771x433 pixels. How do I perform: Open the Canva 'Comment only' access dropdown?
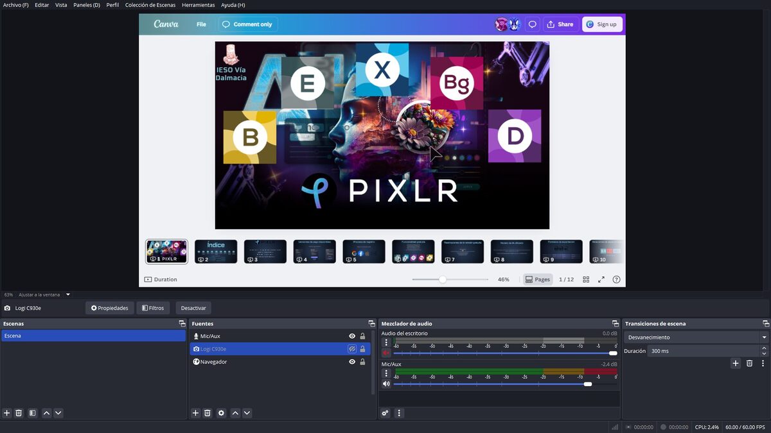247,24
